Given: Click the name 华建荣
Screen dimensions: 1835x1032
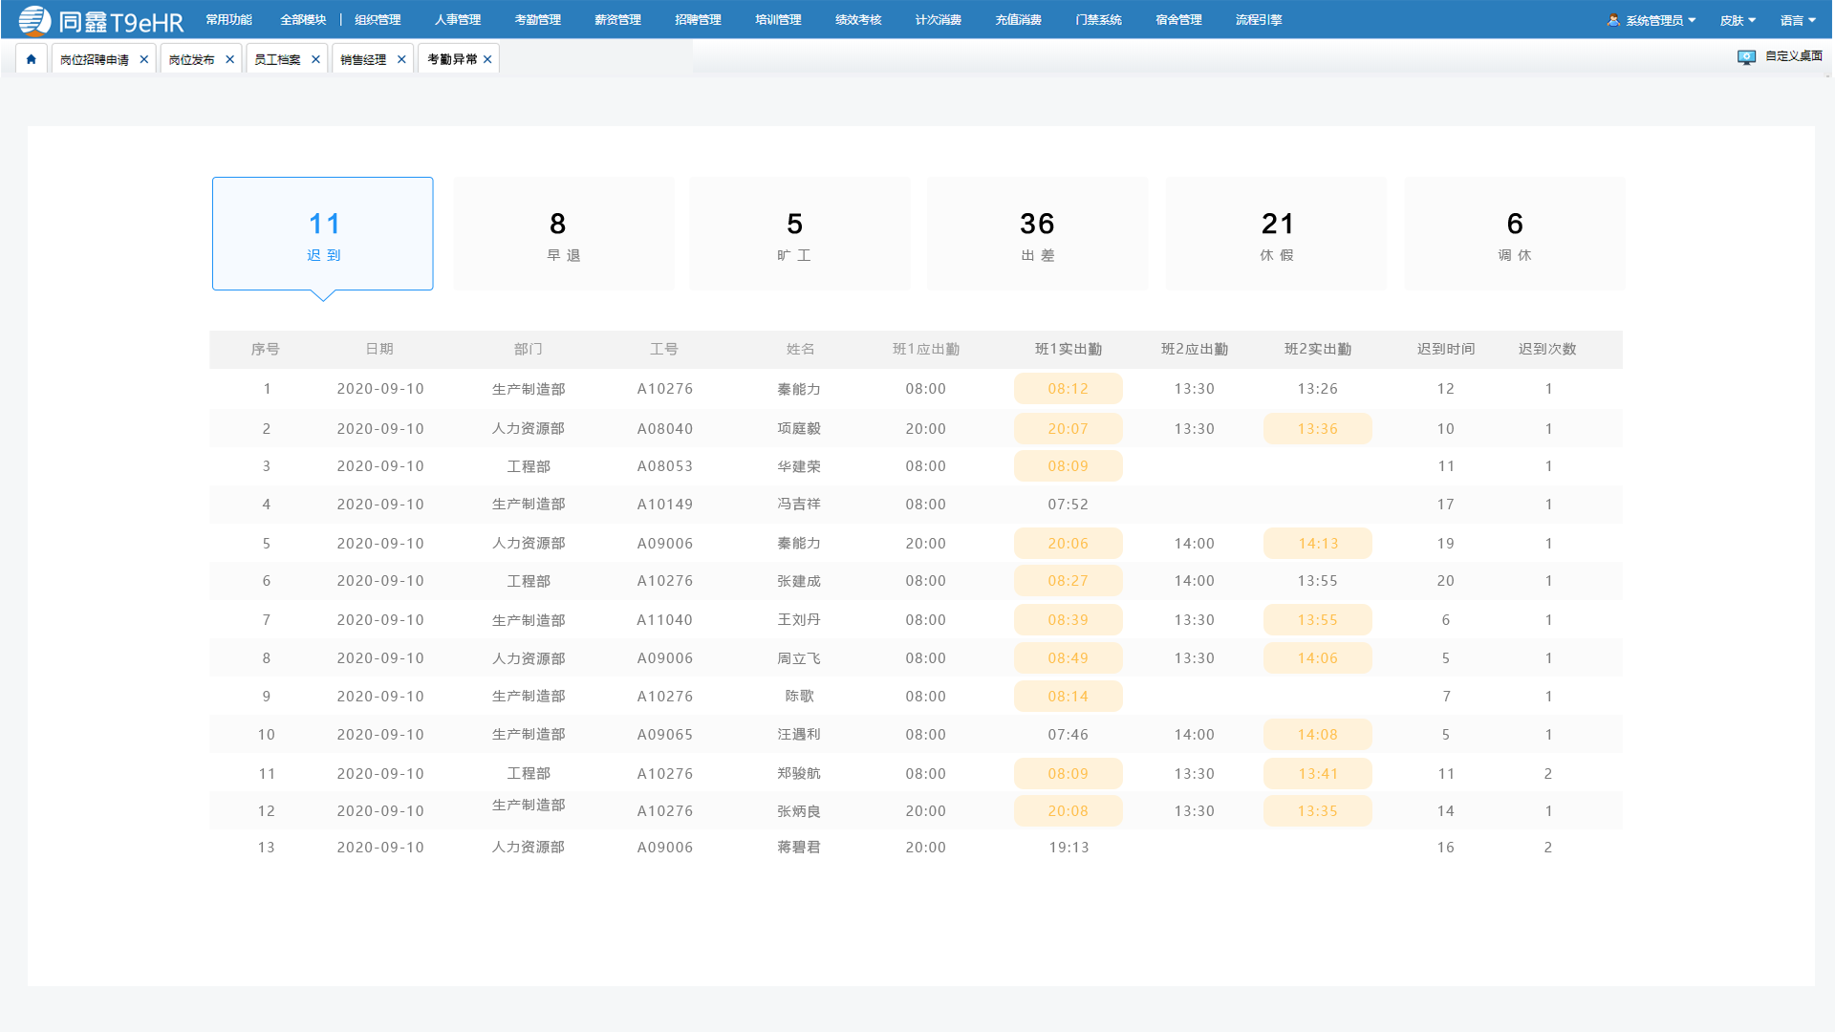Looking at the screenshot, I should (799, 466).
